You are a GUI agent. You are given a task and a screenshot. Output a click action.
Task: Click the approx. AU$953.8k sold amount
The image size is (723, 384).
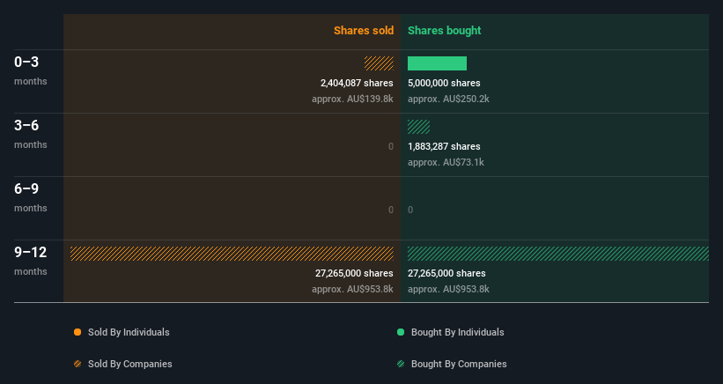353,289
